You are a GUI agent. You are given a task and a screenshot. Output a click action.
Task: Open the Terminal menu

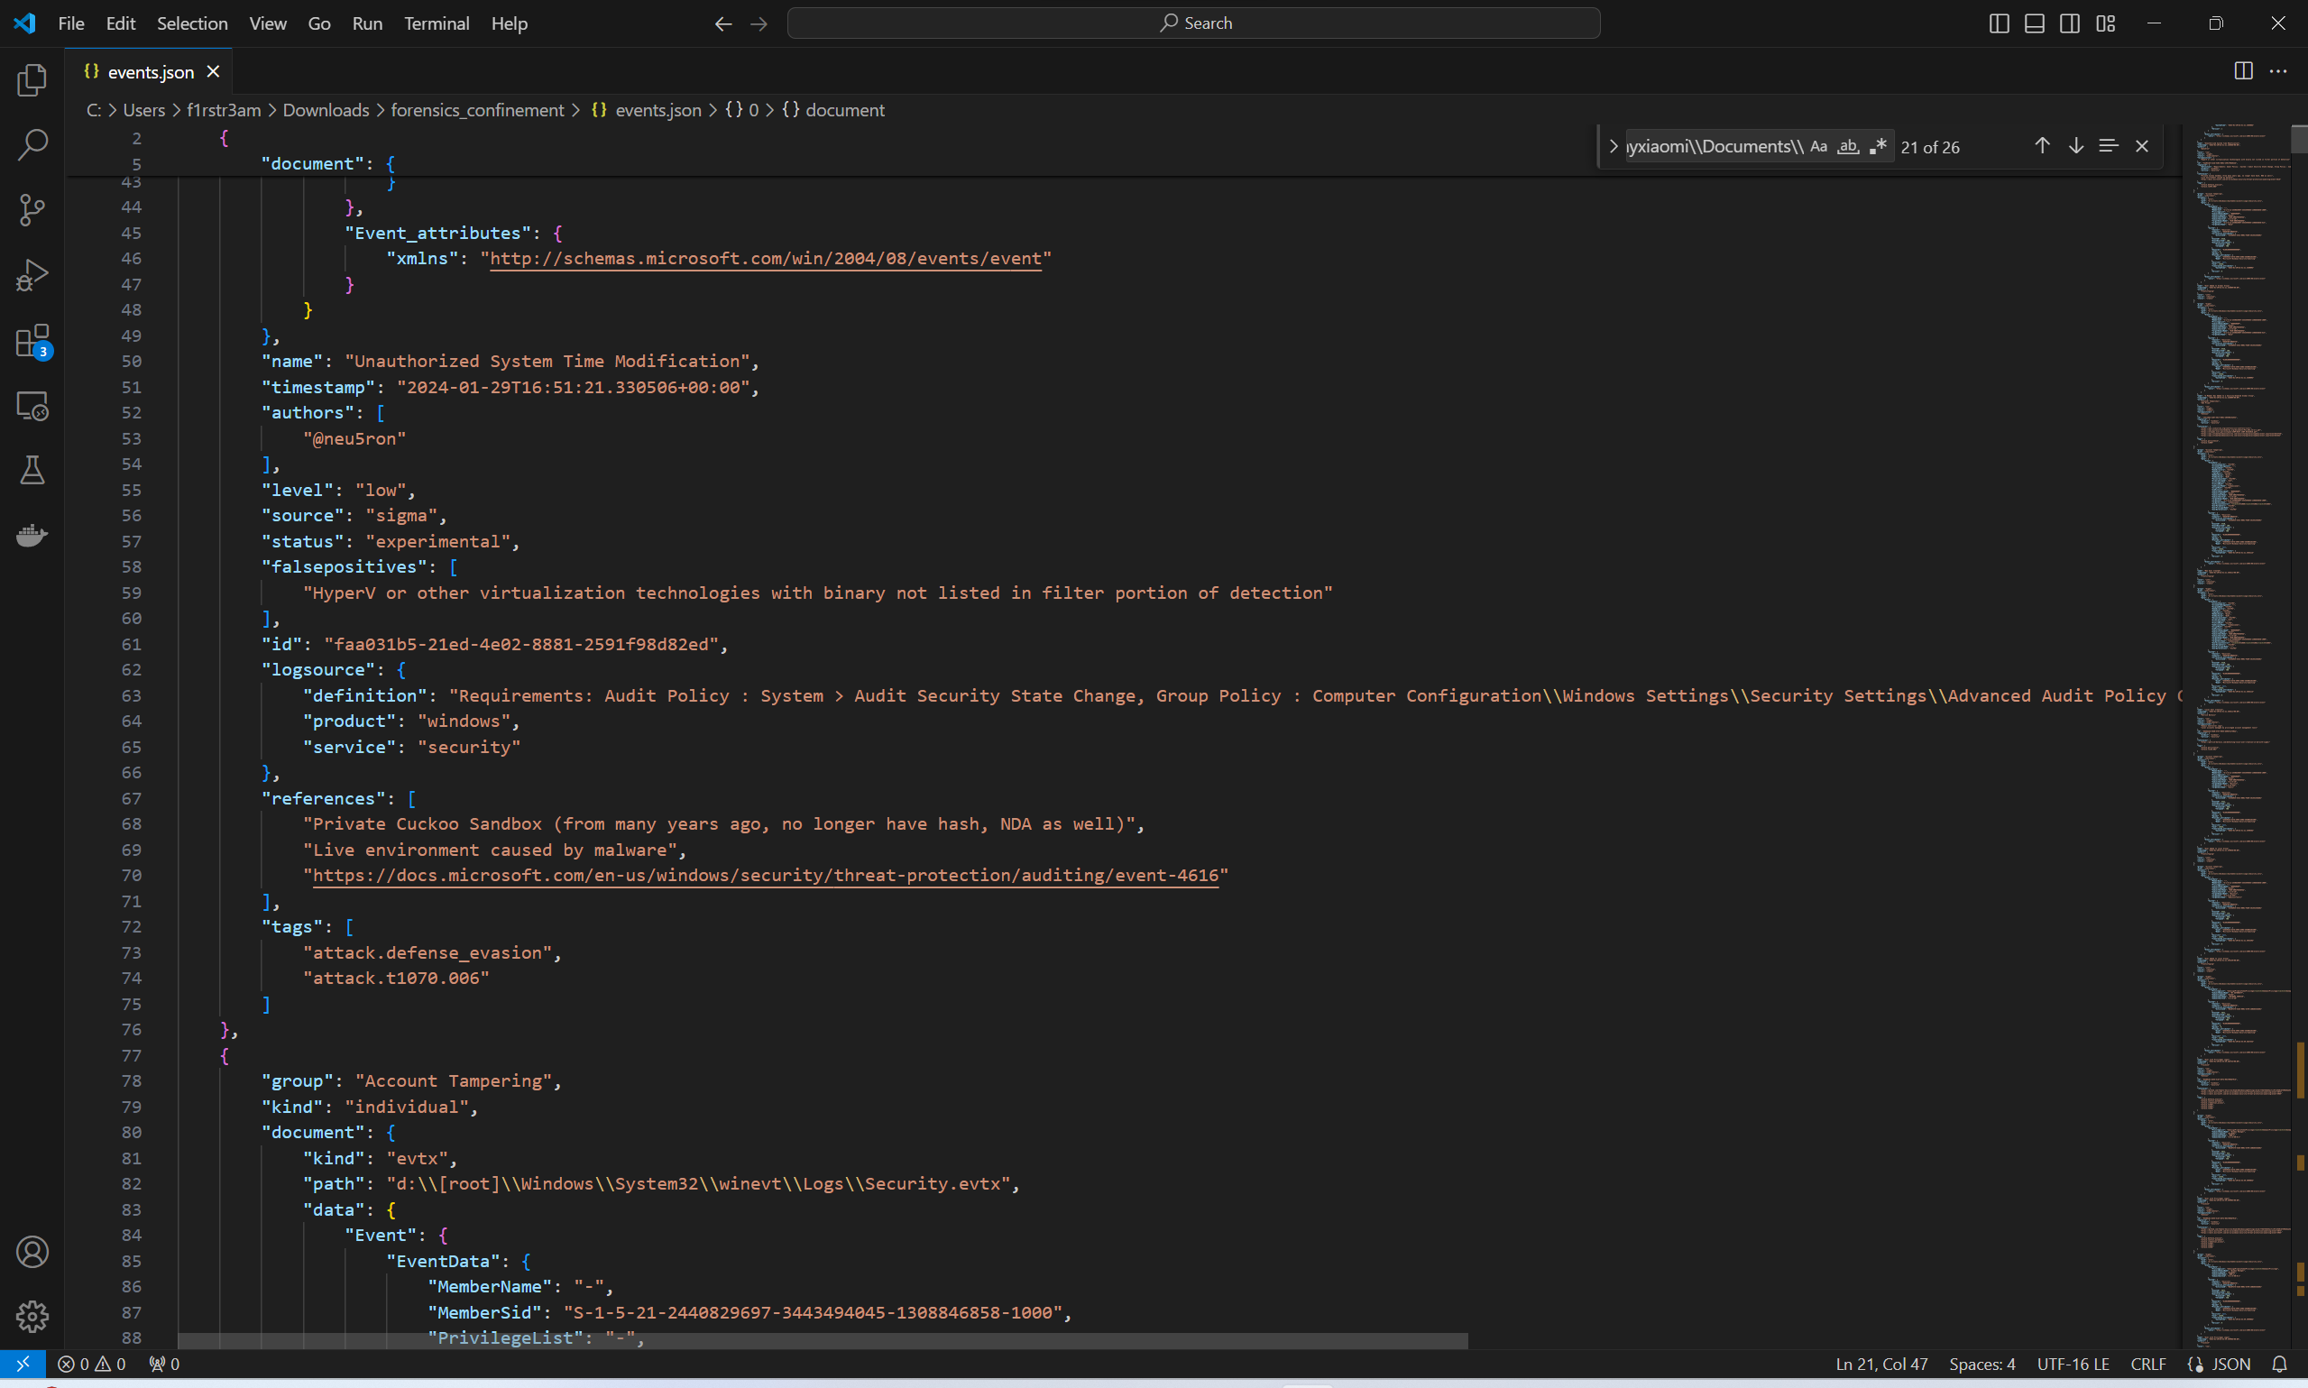436,23
